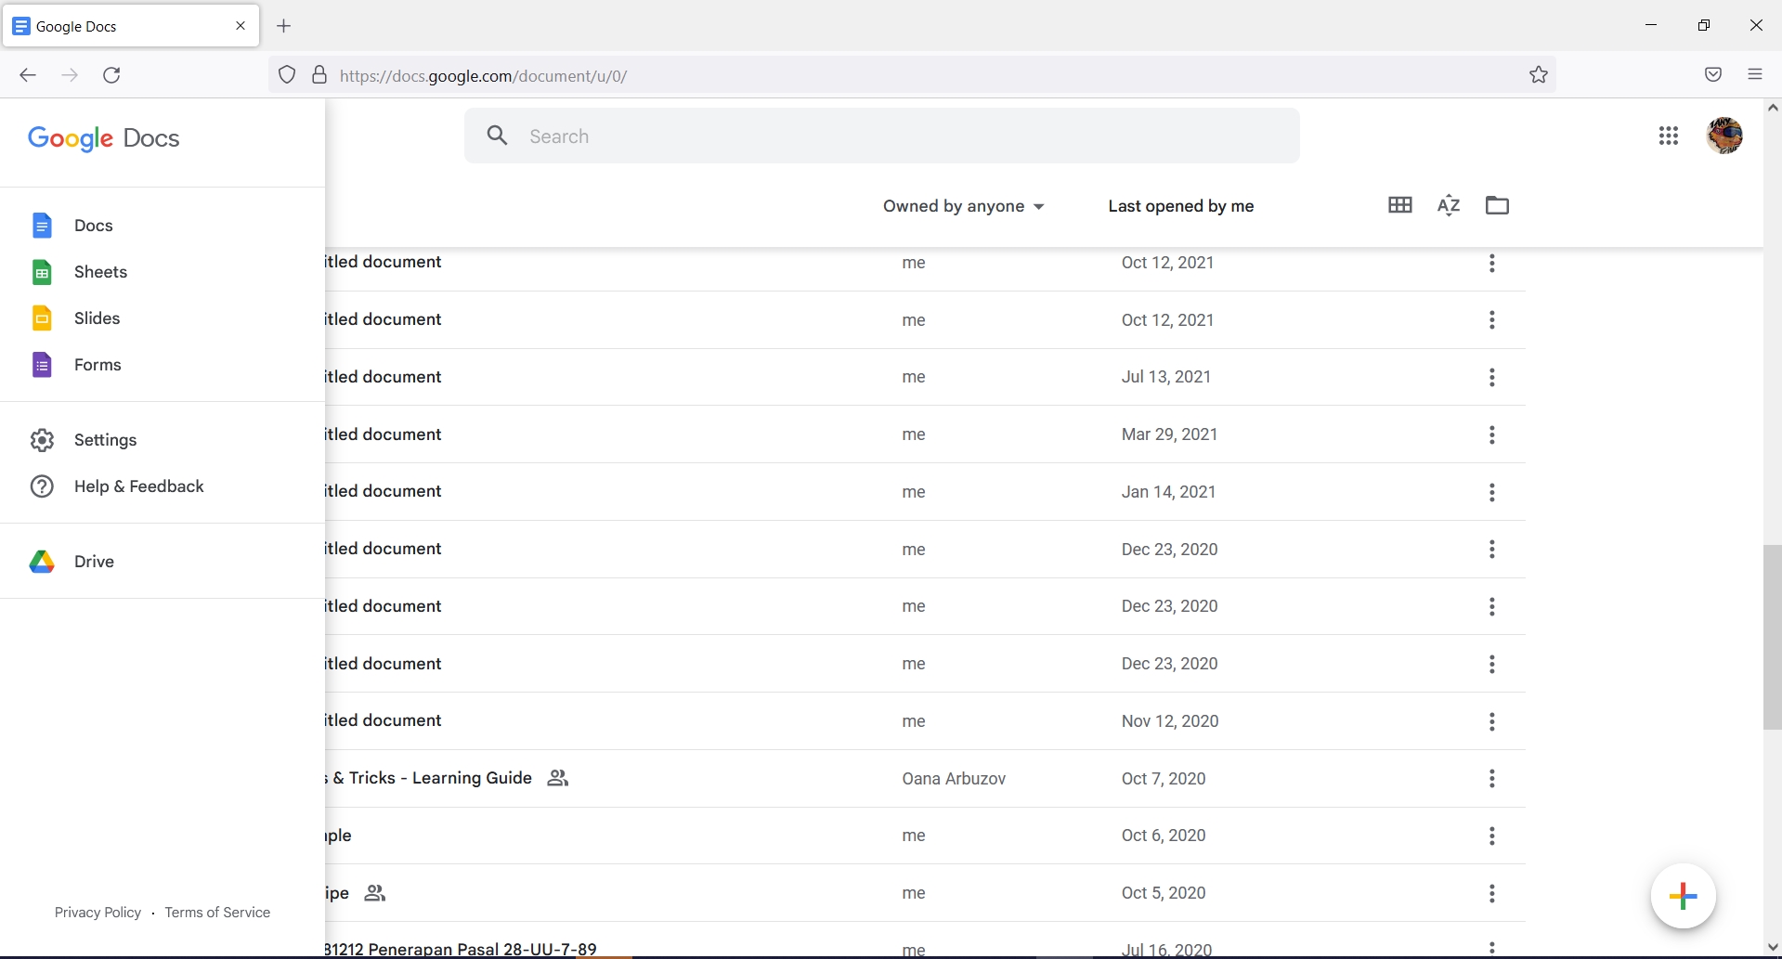The width and height of the screenshot is (1782, 959).
Task: Open a new browser tab
Action: pos(283,25)
